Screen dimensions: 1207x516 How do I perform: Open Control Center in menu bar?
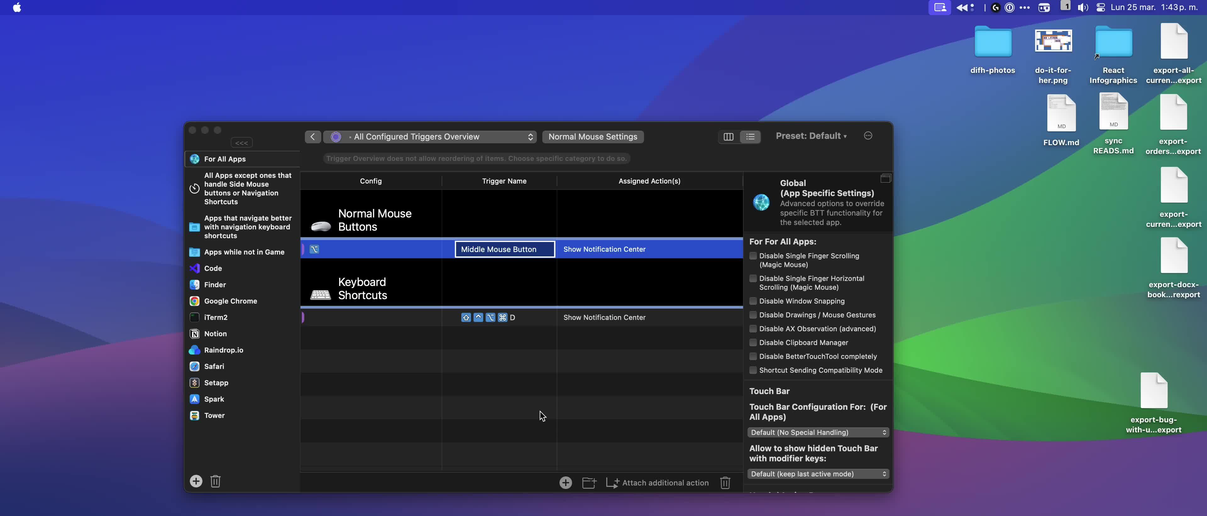tap(1101, 8)
